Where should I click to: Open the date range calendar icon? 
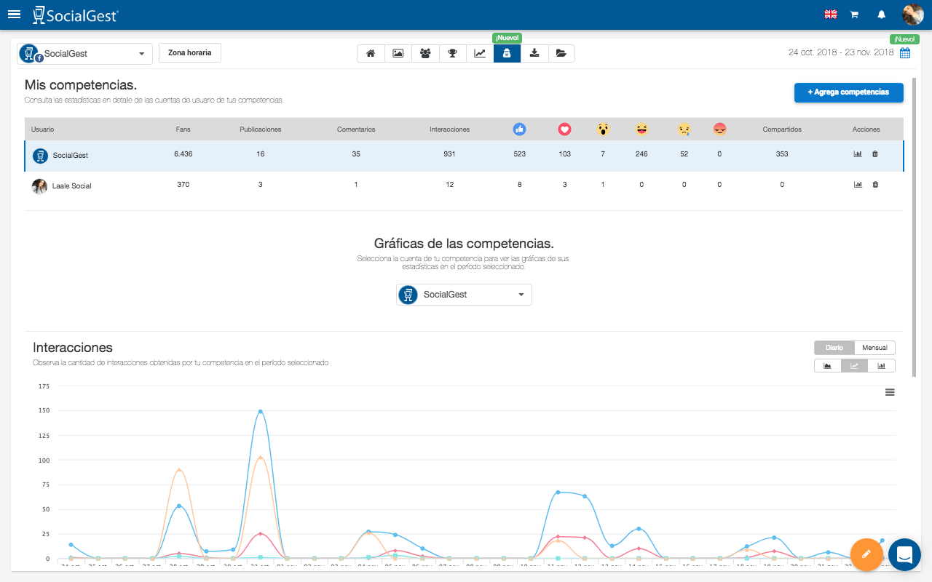click(905, 53)
